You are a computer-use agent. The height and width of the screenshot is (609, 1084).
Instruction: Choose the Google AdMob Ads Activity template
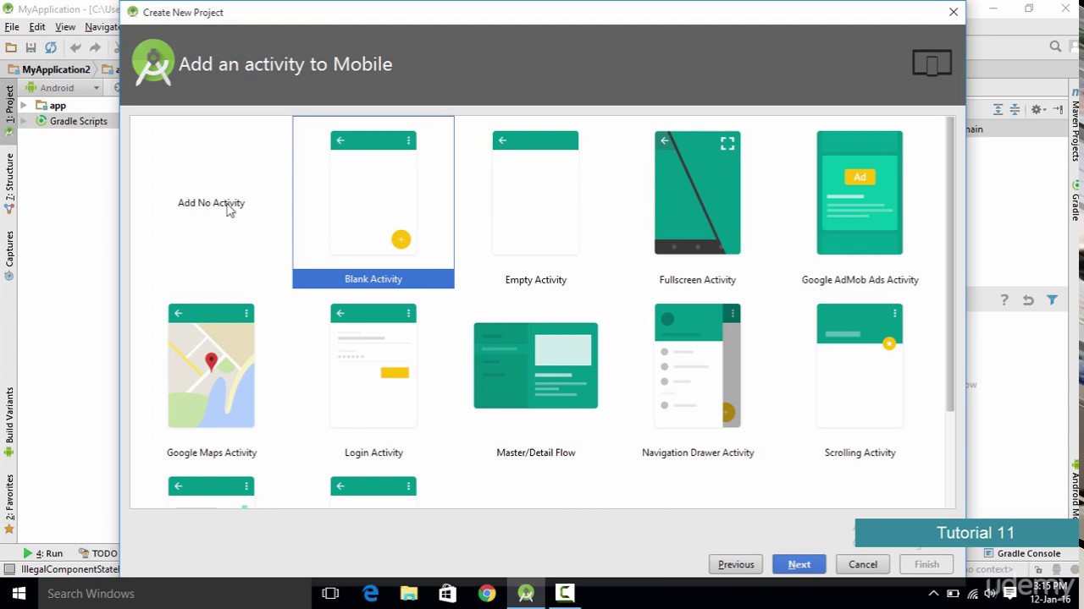click(860, 203)
